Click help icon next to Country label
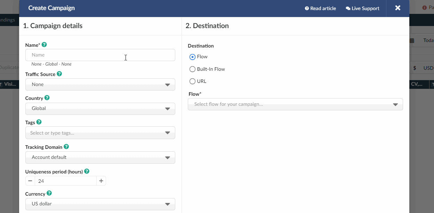The image size is (434, 213). pos(47,98)
